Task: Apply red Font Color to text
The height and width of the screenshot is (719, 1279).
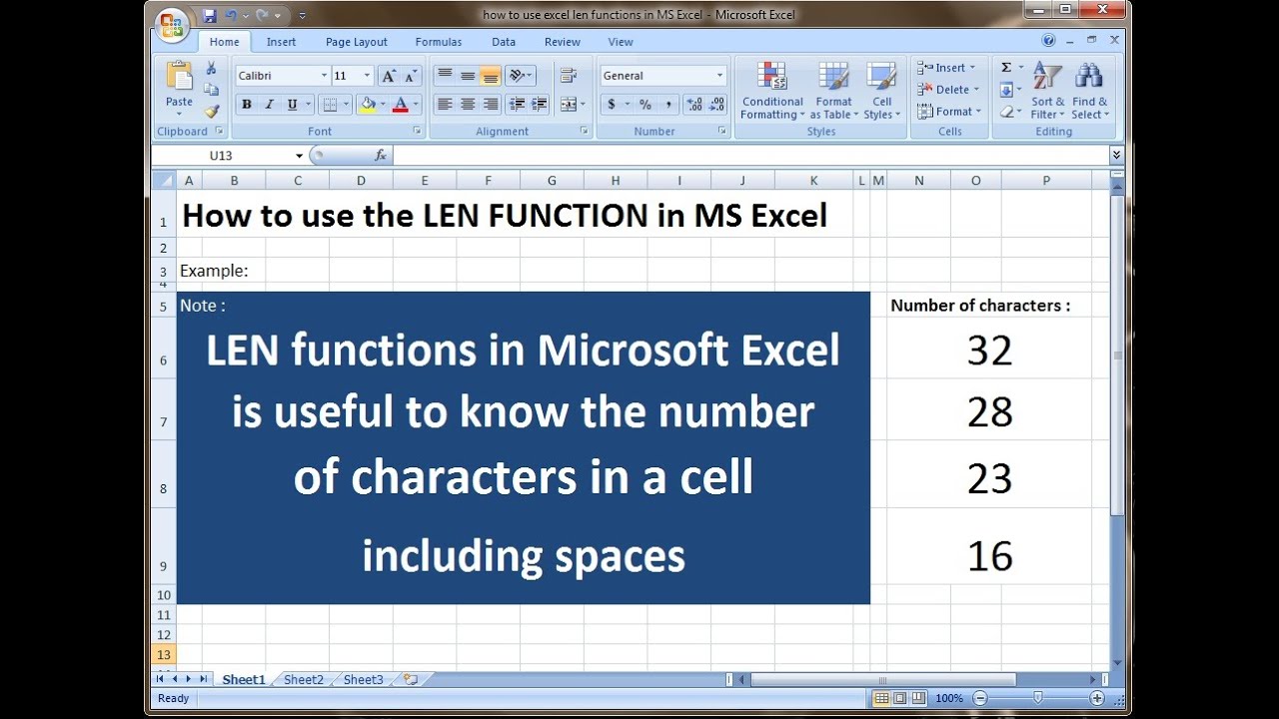Action: tap(401, 104)
